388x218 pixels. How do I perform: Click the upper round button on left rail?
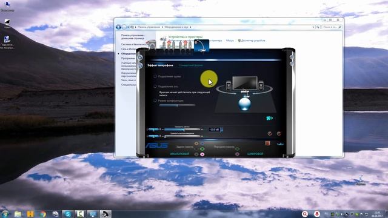tap(140, 58)
